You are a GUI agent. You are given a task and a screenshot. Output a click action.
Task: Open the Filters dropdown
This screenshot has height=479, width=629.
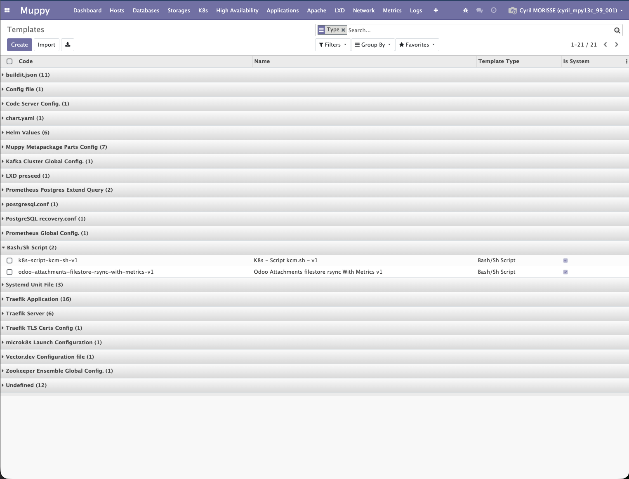pyautogui.click(x=332, y=45)
